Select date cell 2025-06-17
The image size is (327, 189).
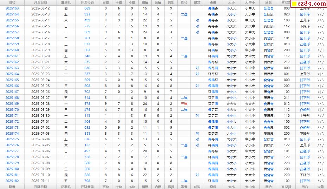click(40, 38)
